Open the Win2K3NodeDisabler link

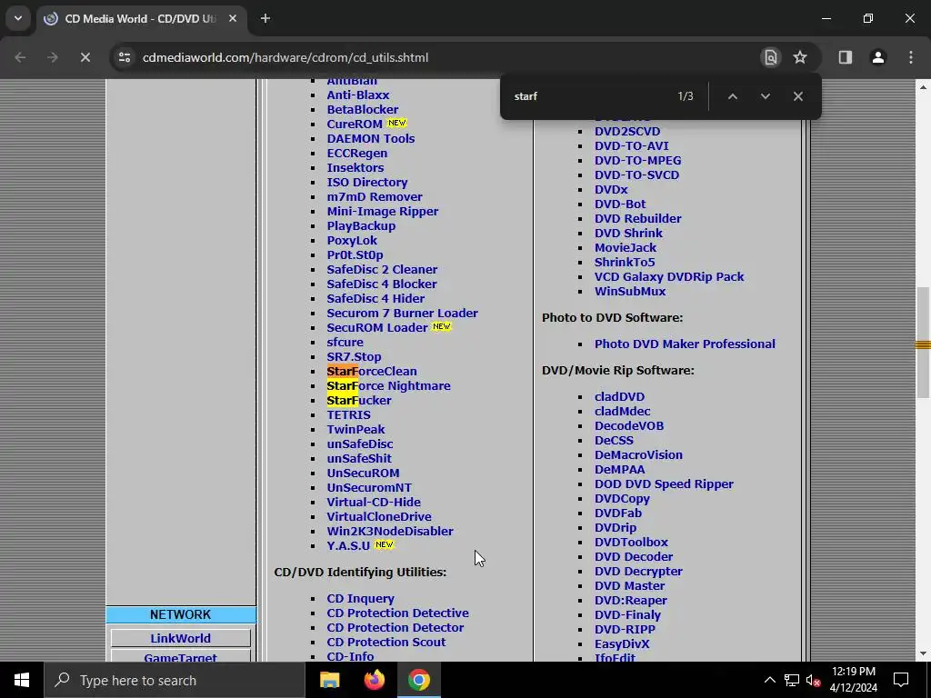tap(389, 532)
